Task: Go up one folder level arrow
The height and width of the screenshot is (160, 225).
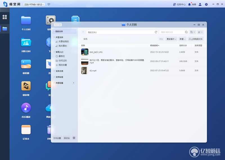Action: [83, 32]
